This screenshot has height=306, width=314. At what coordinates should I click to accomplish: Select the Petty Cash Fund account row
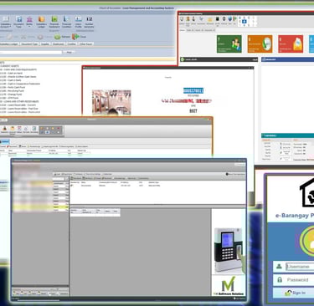click(13, 87)
